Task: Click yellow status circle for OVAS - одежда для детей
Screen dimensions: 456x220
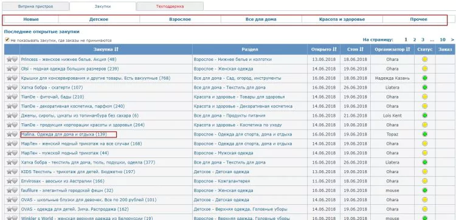Action: point(424,209)
